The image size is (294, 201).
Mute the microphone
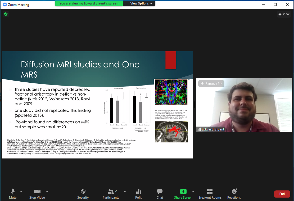pos(12,194)
